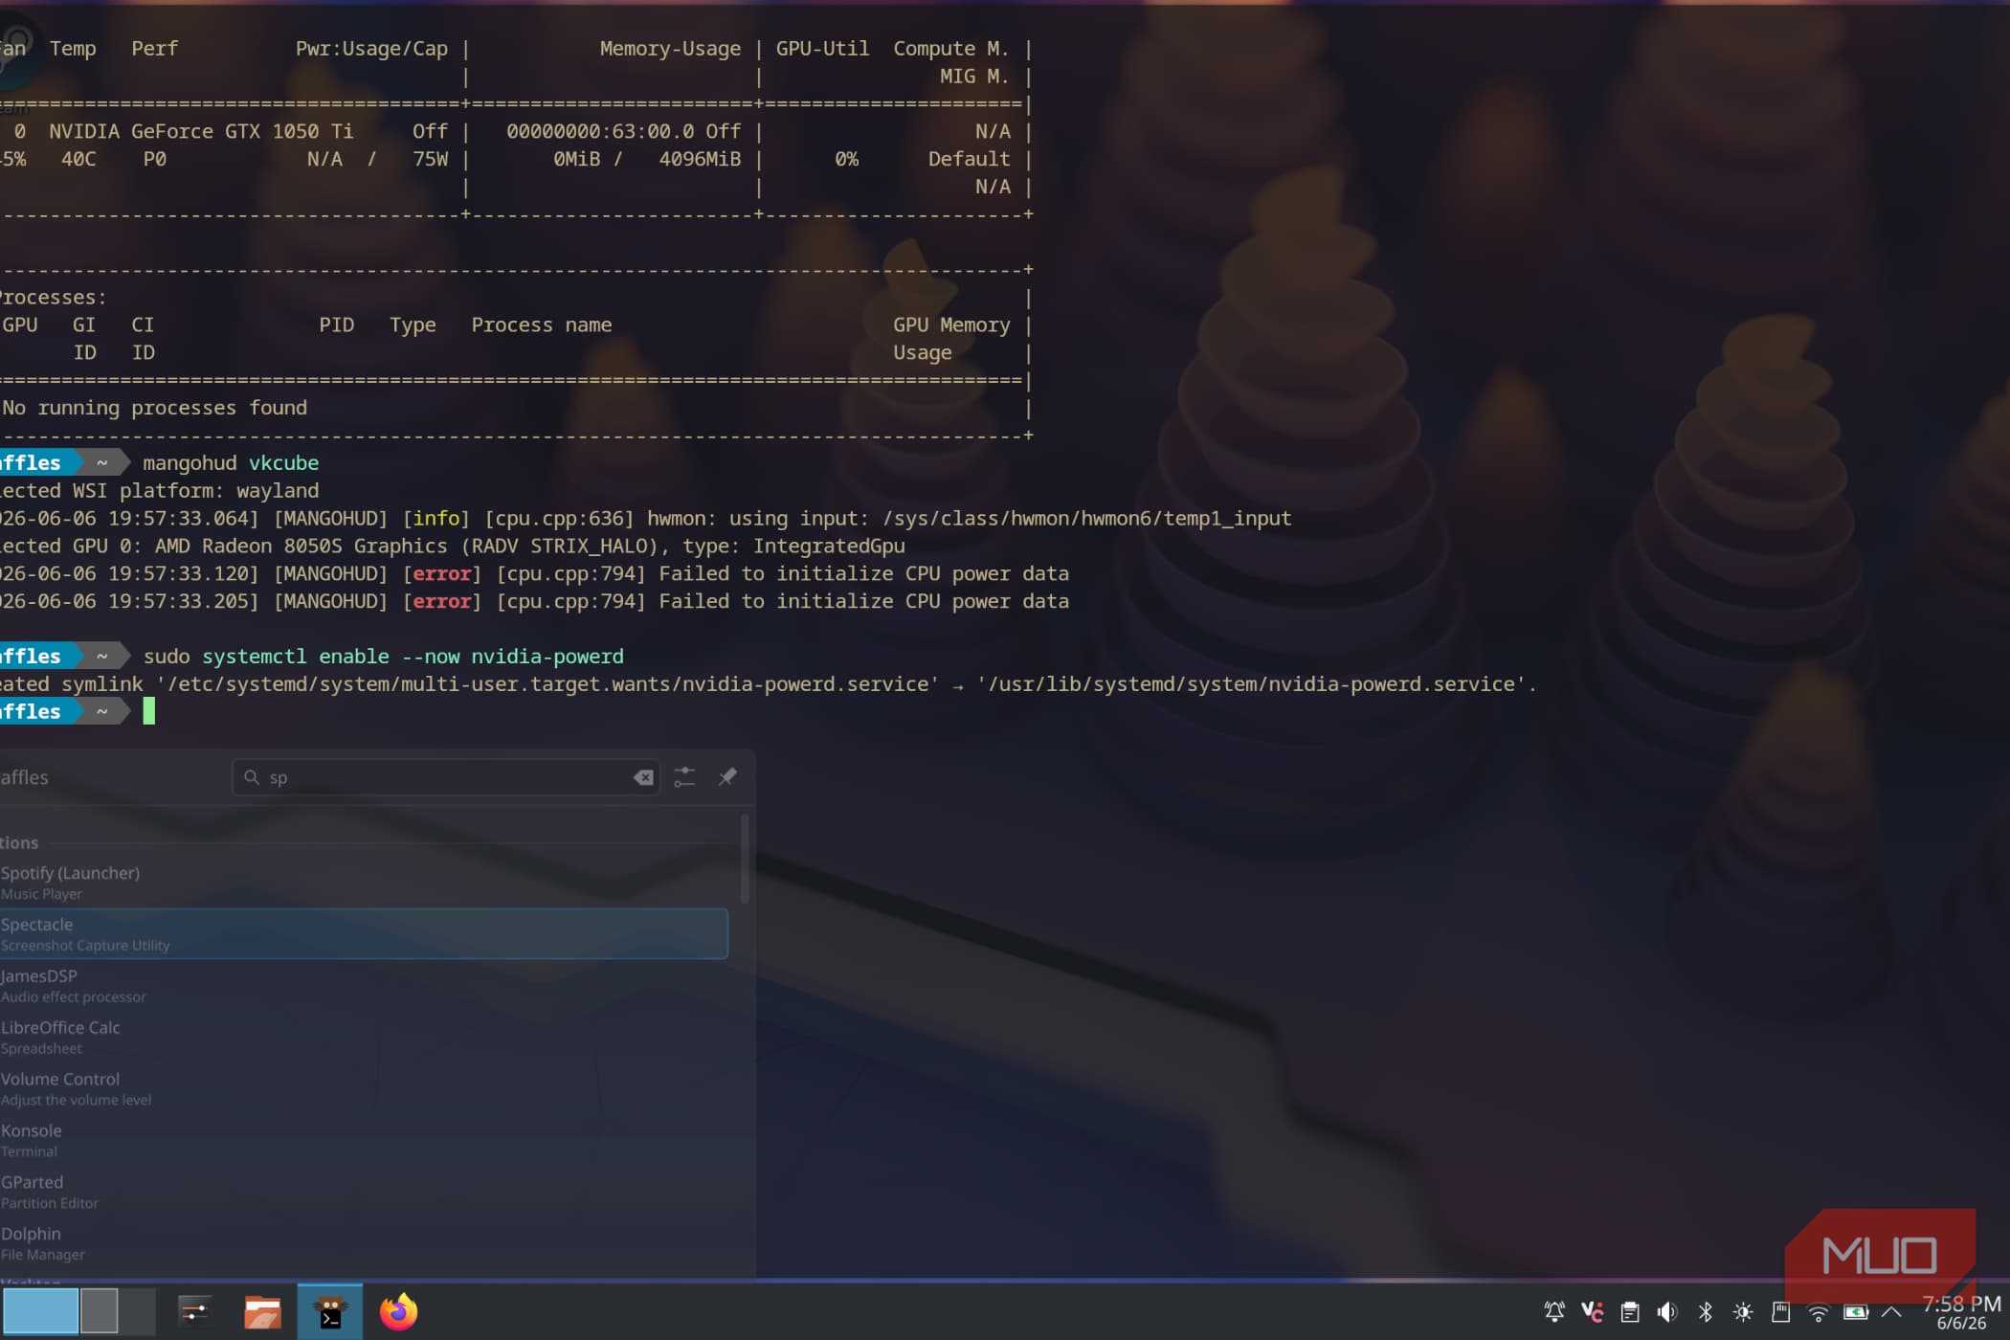The height and width of the screenshot is (1340, 2010).
Task: Click 'Memory-Usage' column header
Action: [x=670, y=49]
